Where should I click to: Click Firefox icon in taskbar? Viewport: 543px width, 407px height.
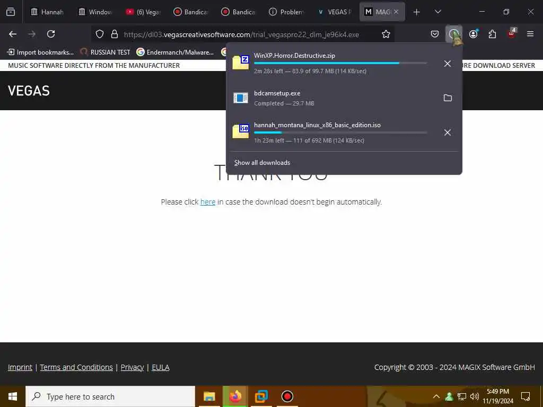click(x=235, y=396)
